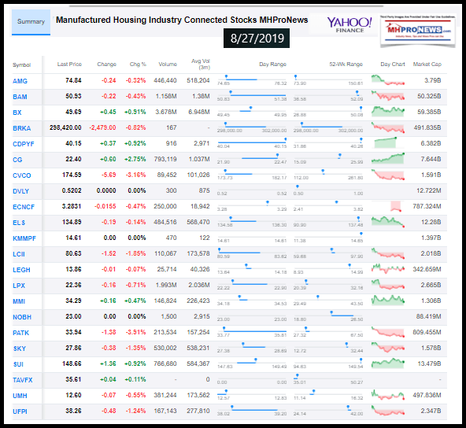Viewport: 466px width, 428px height.
Task: Select UMH market cap 497.836M
Action: click(427, 395)
